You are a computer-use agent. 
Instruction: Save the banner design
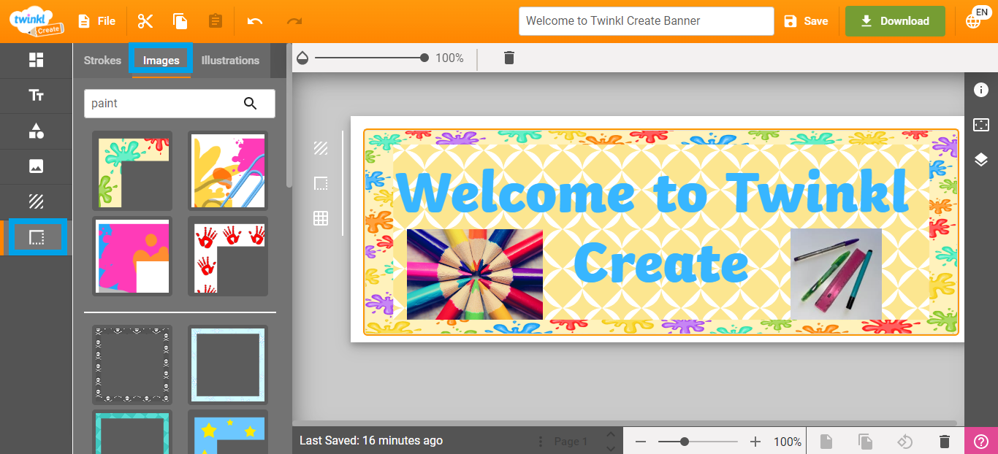806,21
